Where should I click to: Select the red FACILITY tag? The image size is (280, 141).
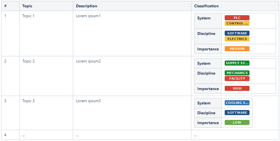[237, 79]
